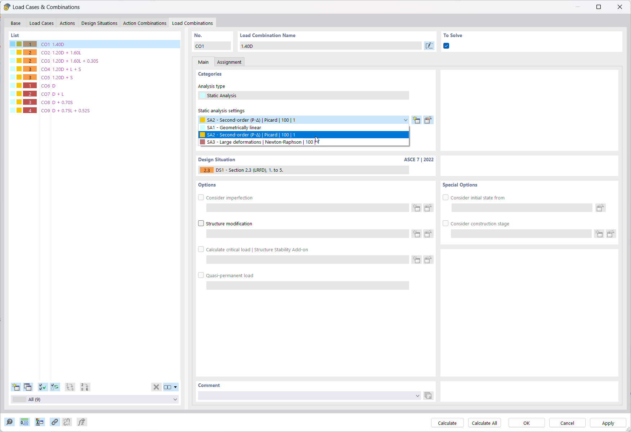Screen dimensions: 631x432
Task: Click the edit structure modification icon
Action: [x=428, y=234]
